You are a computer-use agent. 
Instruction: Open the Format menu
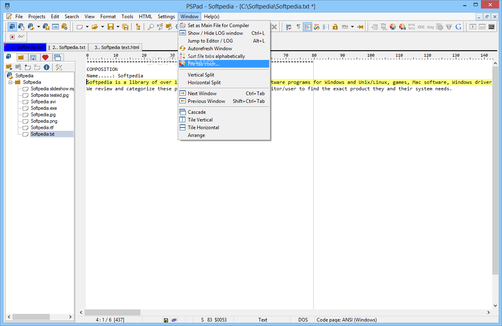(108, 17)
